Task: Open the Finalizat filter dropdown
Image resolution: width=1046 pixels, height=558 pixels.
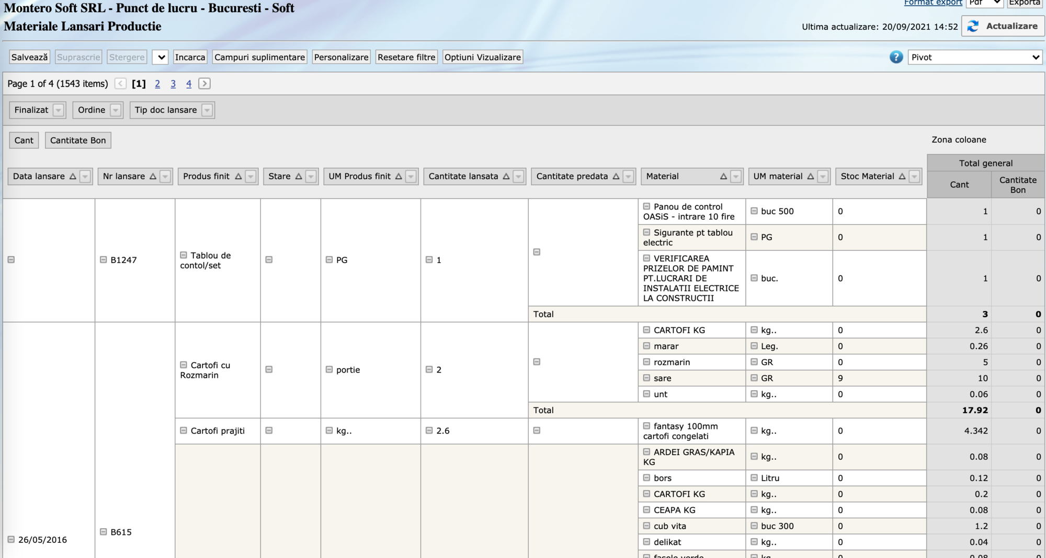Action: 59,110
